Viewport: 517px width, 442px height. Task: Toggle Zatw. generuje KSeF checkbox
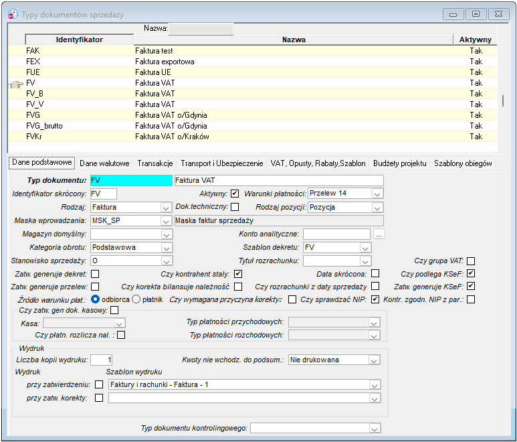click(x=471, y=286)
